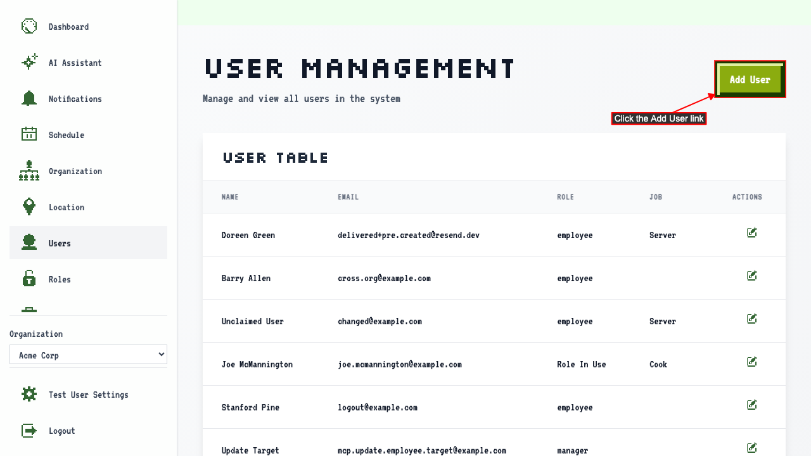Viewport: 811px width, 456px height.
Task: Click the Location pin icon
Action: tap(29, 207)
